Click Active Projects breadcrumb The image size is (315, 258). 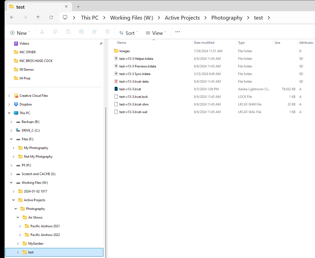[x=182, y=18]
